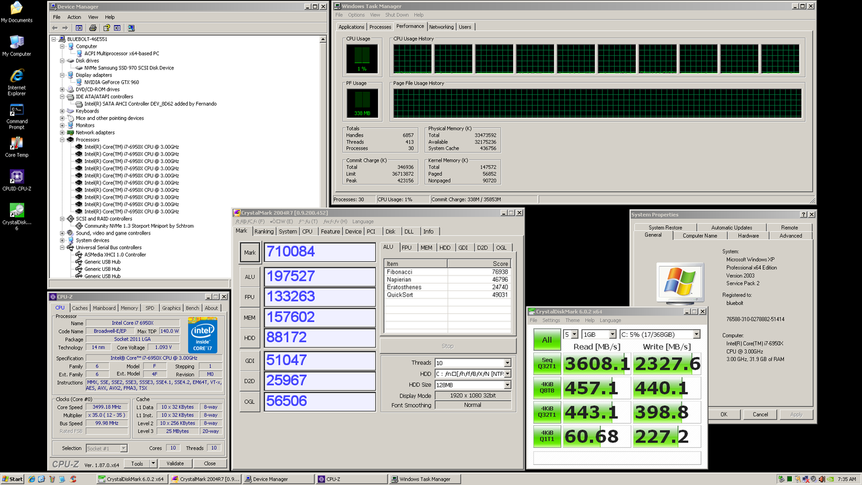Click the Properties icon in Device Manager toolbar
This screenshot has width=862, height=485.
pyautogui.click(x=116, y=27)
